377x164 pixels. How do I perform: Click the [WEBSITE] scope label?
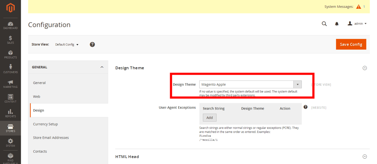(x=318, y=108)
